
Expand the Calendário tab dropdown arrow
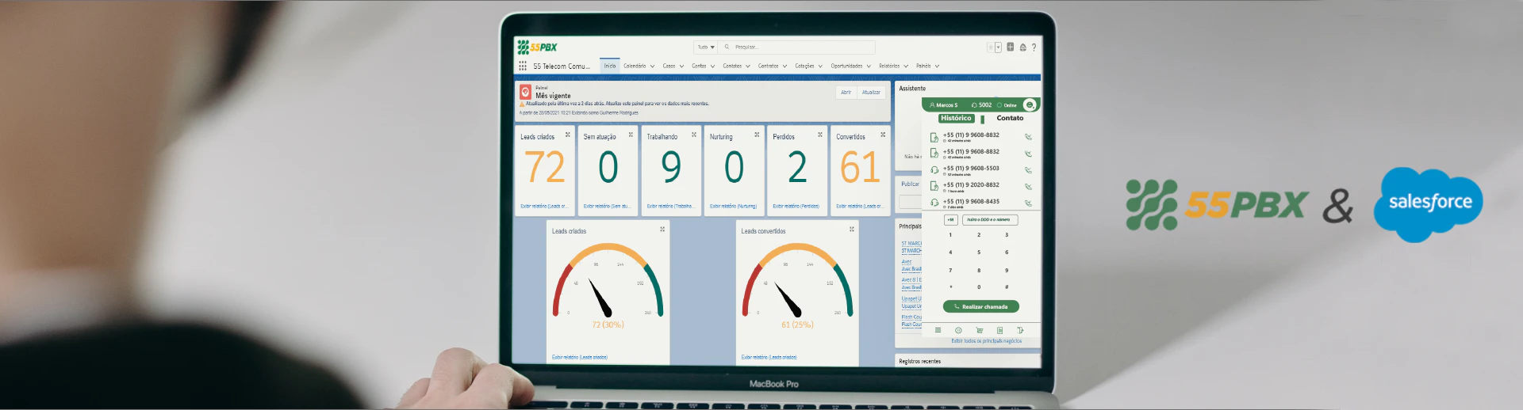click(x=653, y=66)
